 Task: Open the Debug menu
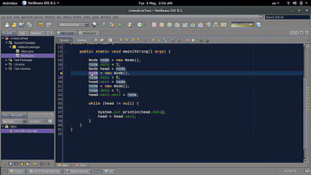click(x=67, y=17)
